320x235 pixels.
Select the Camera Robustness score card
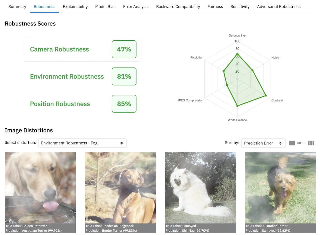pos(83,49)
